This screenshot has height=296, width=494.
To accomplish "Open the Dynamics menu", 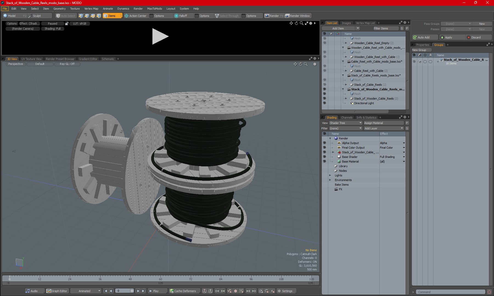I will click(x=123, y=8).
